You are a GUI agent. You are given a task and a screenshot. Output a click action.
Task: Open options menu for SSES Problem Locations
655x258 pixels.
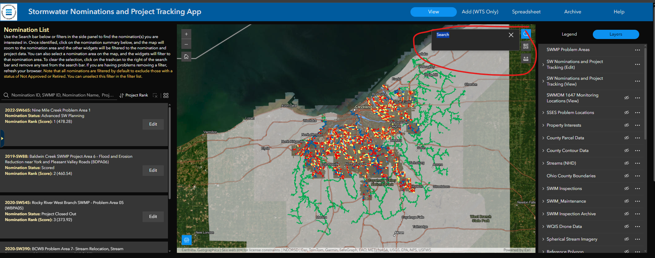tap(637, 113)
